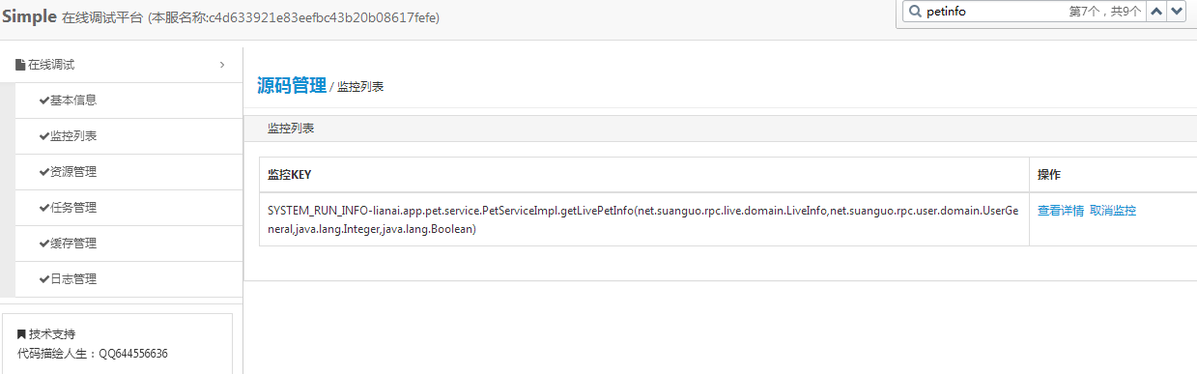1197x374 pixels.
Task: Click the 源码管理 breadcrumb heading
Action: click(x=292, y=85)
